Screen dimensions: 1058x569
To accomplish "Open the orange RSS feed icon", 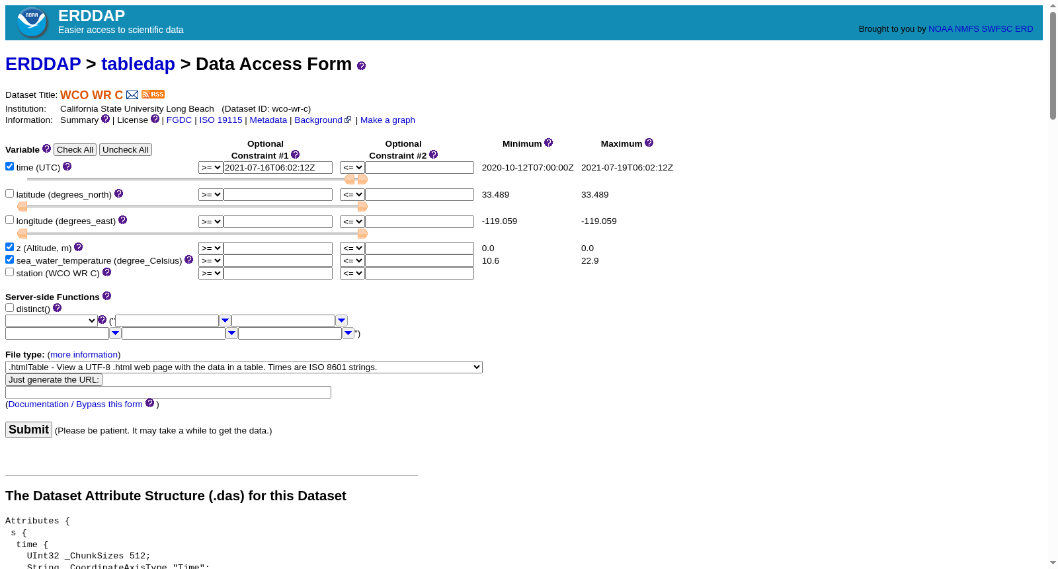I will tap(153, 94).
